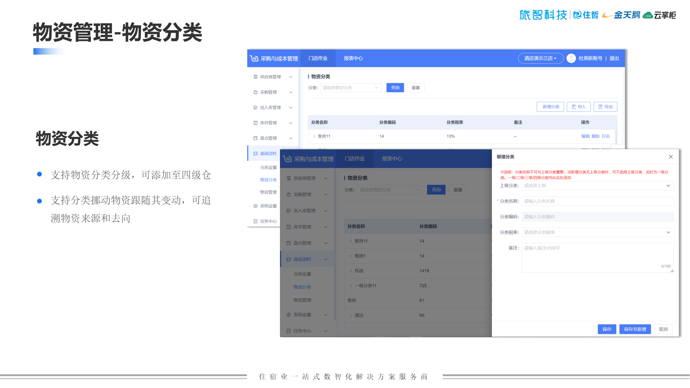This screenshot has height=388, width=690.
Task: Click the 盘点管理 sidebar icon
Action: 255,138
